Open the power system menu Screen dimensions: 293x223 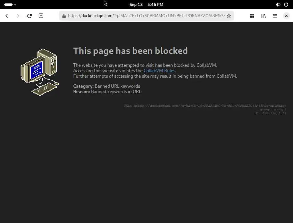pos(286,5)
